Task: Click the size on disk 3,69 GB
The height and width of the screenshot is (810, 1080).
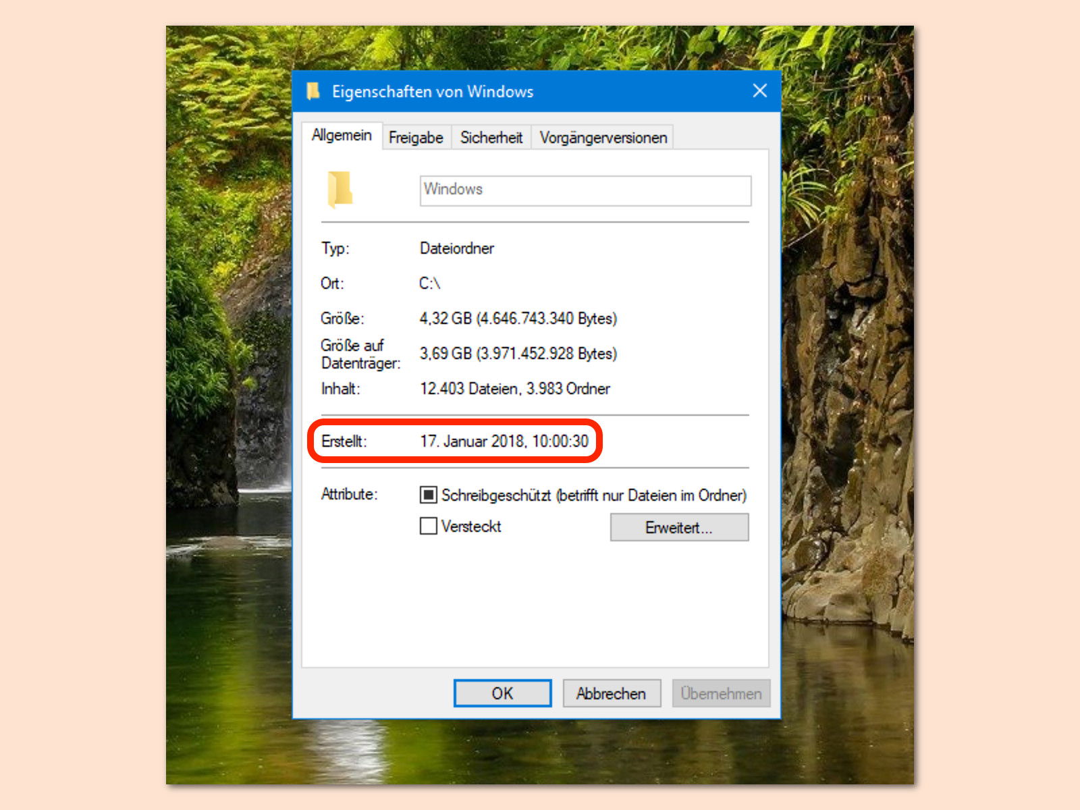Action: click(518, 353)
